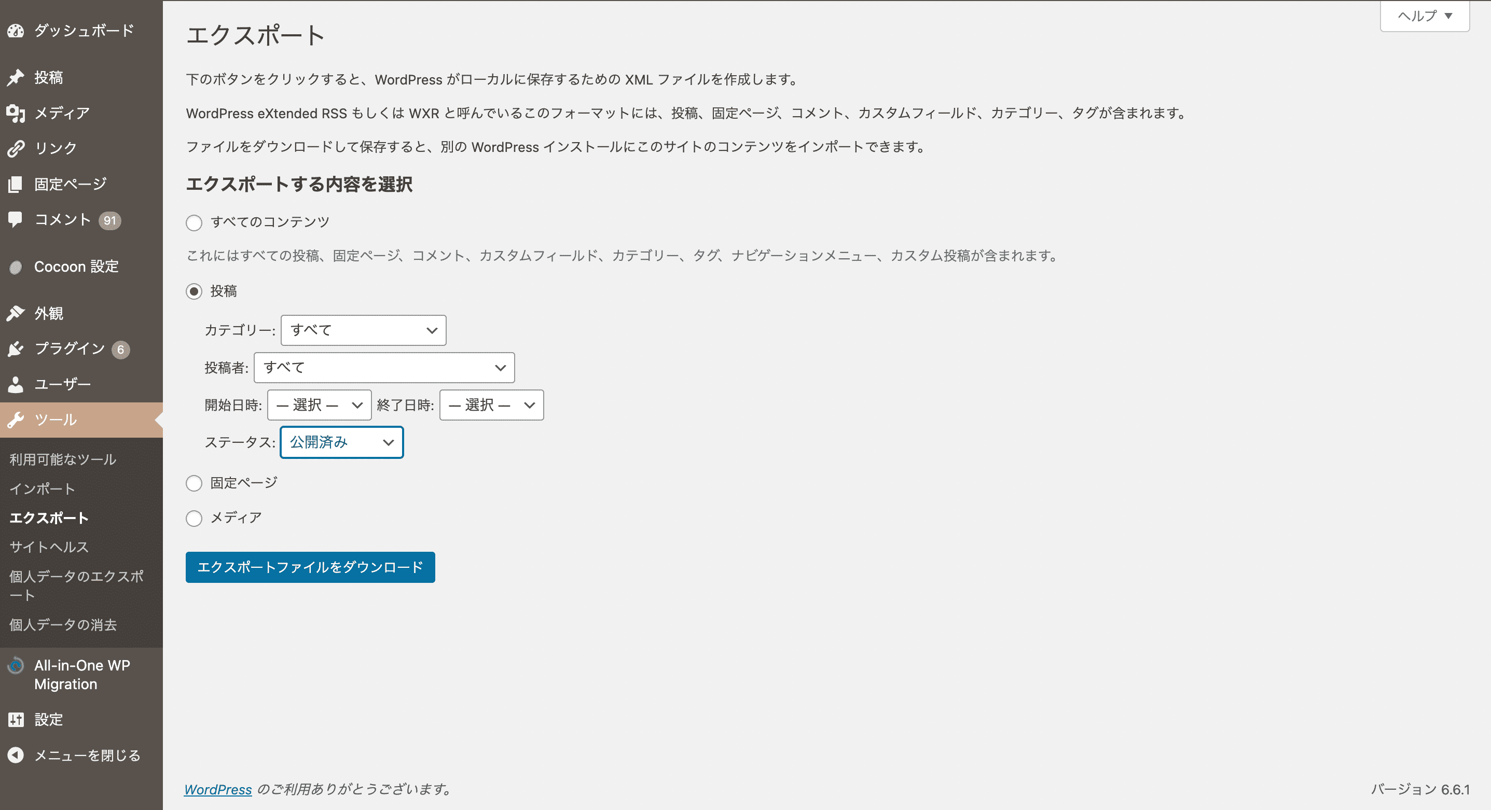
Task: Click the すべてのコンテンツ option label
Action: click(x=270, y=222)
